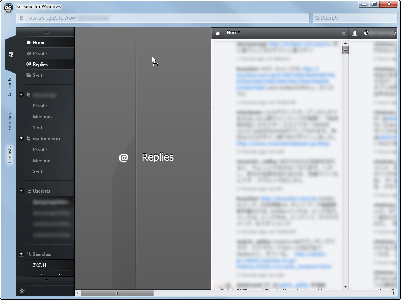Viewport: 401px width, 300px height.
Task: Click the magnifier icon in the Search field
Action: (317, 18)
